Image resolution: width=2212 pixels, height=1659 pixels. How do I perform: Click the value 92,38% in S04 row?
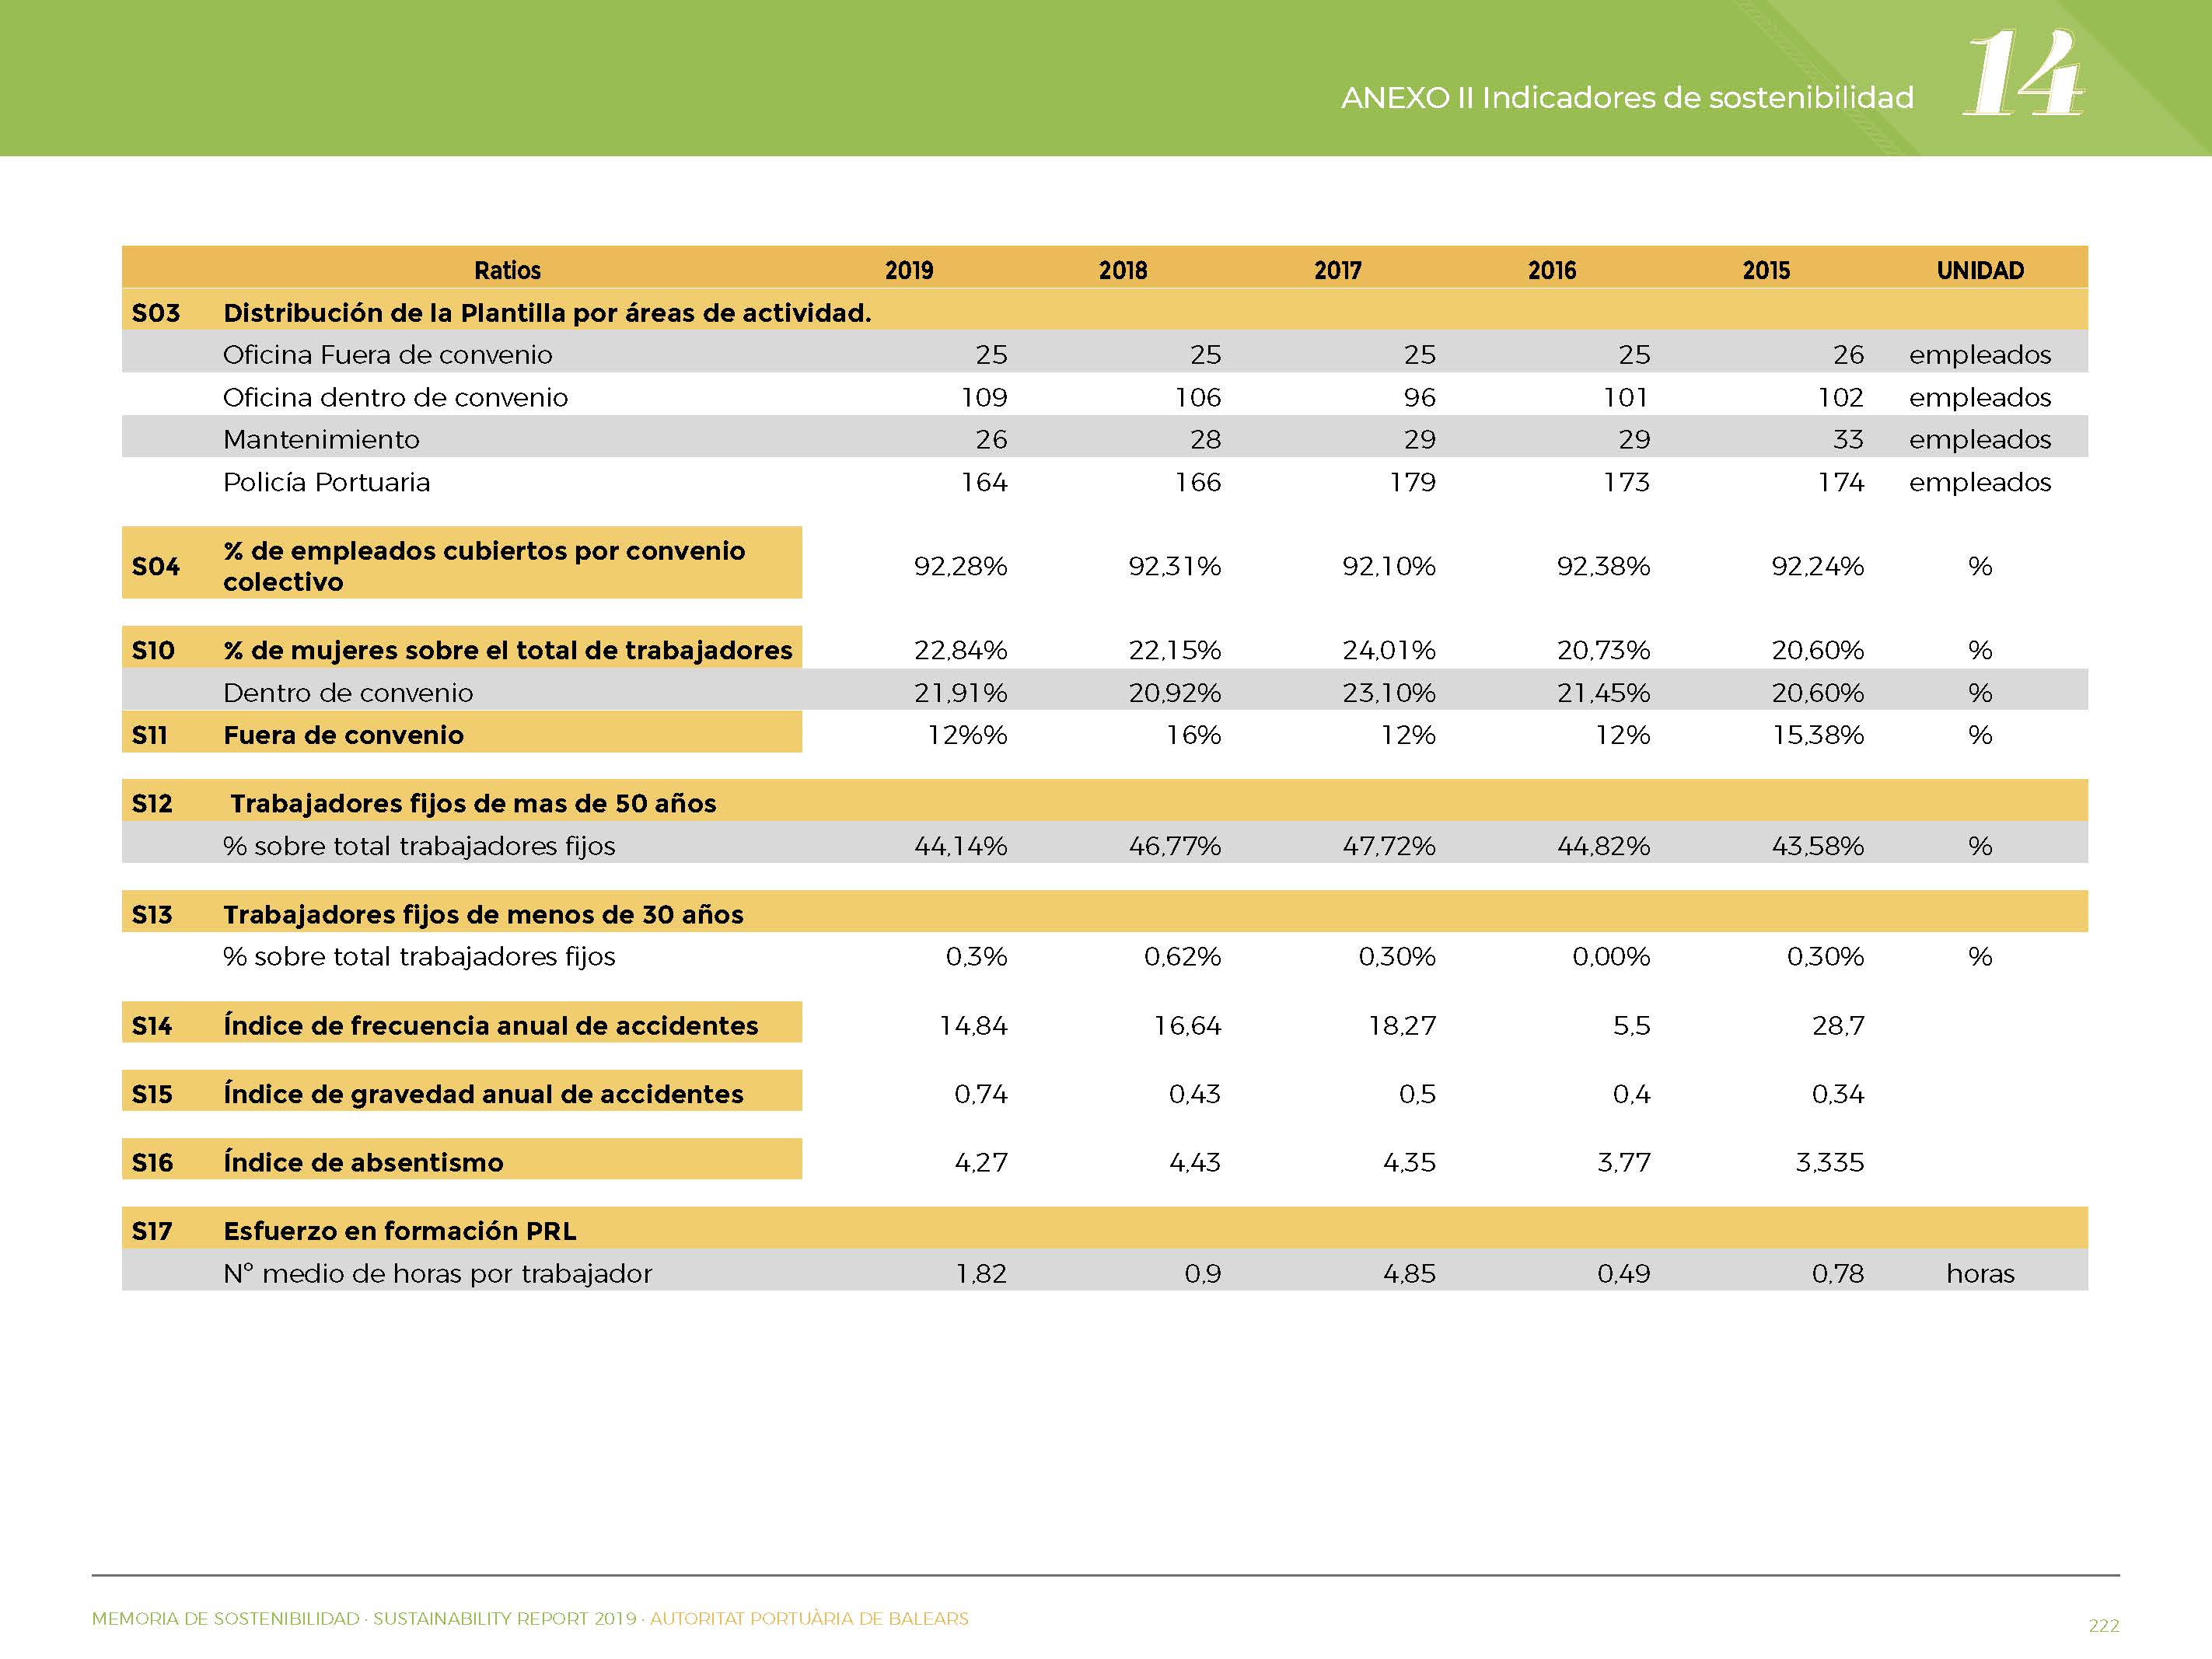(1603, 567)
